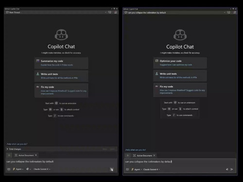243x182 pixels.
Task: Click the send/stop button in left window
Action: [112, 169]
